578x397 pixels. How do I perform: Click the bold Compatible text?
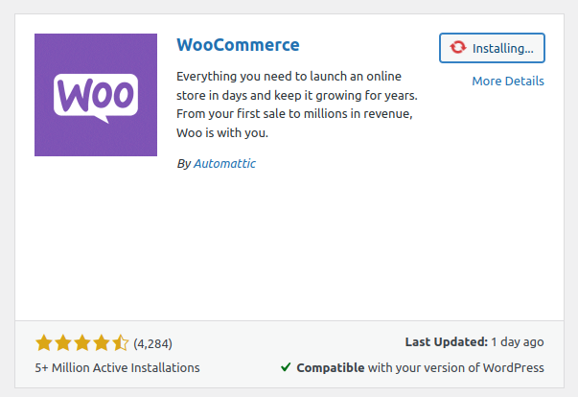[330, 367]
